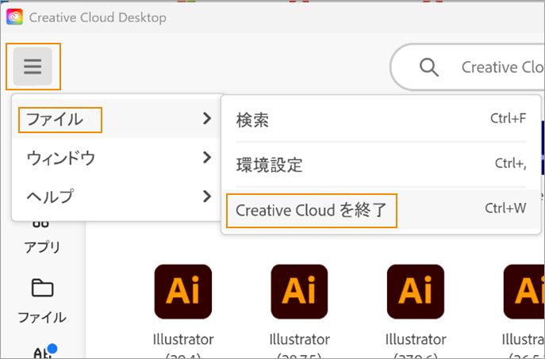
Task: Open the ファイル folder icon in sidebar
Action: (x=42, y=288)
